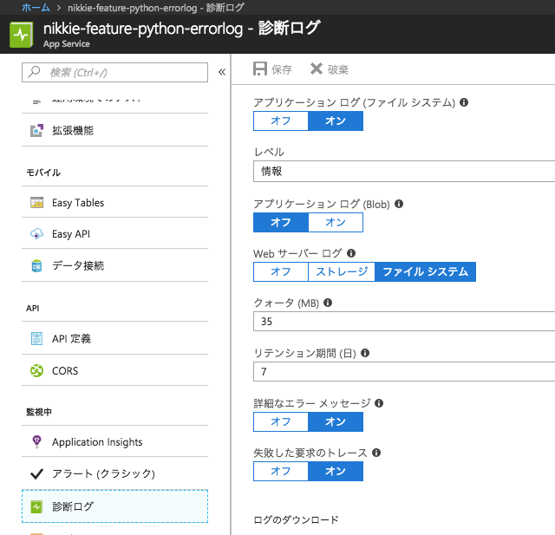Click the 保存 floppy disk icon
The height and width of the screenshot is (535, 555).
[260, 69]
